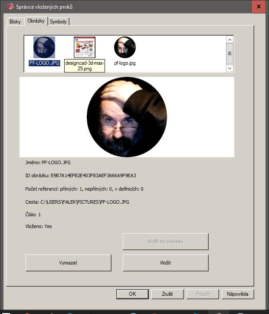Click the image list scrollbar thumb
269x314 pixels.
click(230, 53)
